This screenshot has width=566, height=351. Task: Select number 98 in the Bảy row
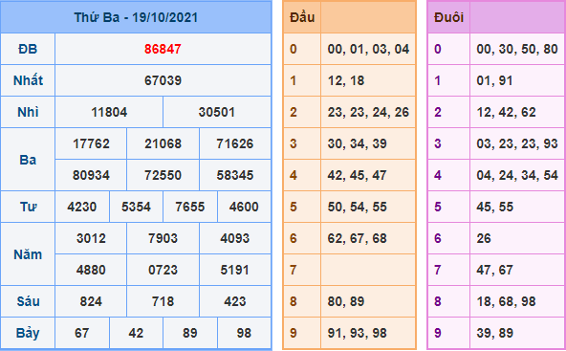pyautogui.click(x=244, y=333)
